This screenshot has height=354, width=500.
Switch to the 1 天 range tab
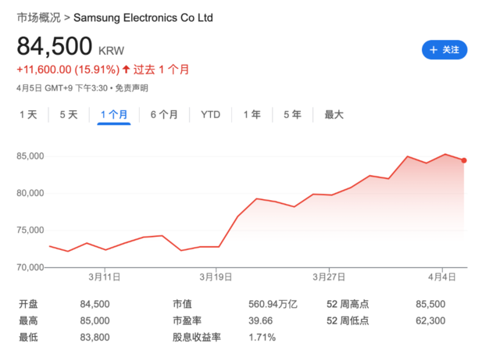28,115
